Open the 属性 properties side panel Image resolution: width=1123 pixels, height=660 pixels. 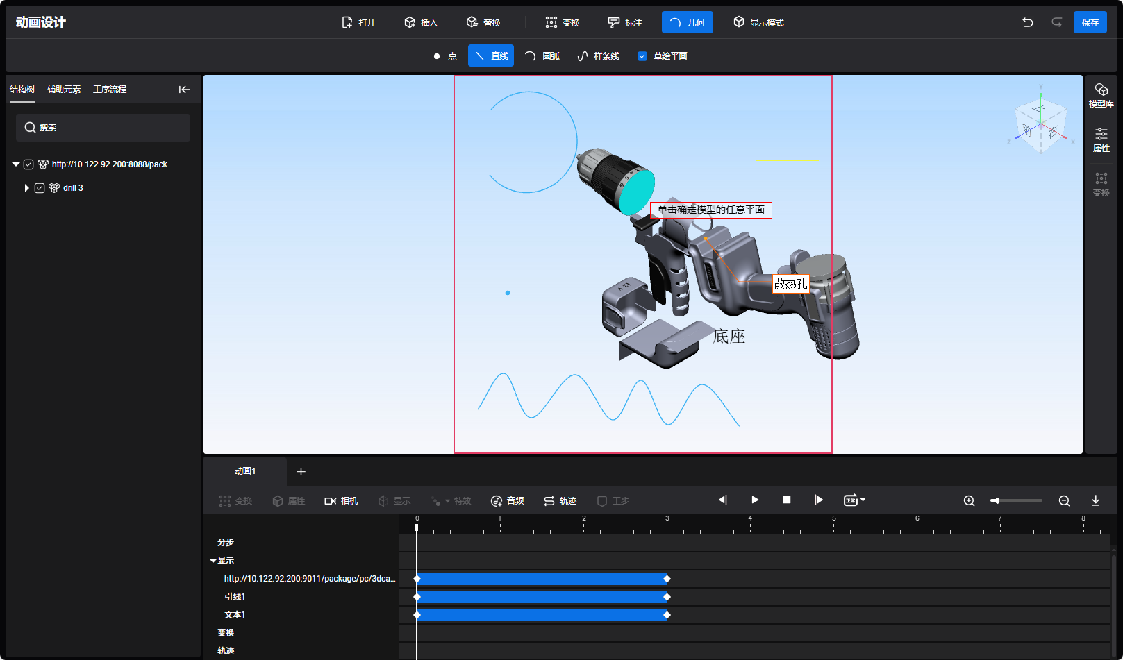1101,139
